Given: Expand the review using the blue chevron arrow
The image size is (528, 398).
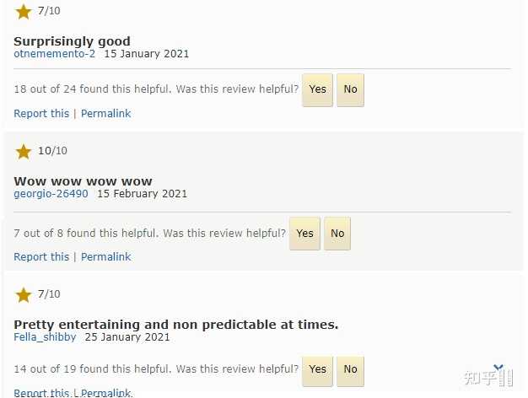Looking at the screenshot, I should click(498, 367).
